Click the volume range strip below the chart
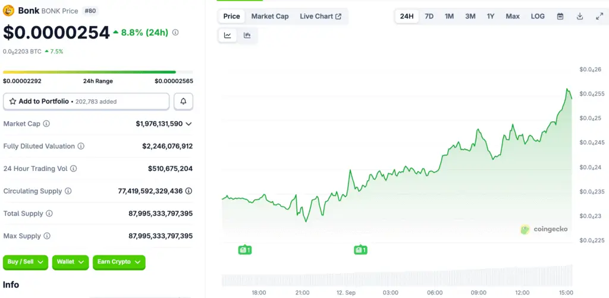This screenshot has width=609, height=298. [x=397, y=275]
